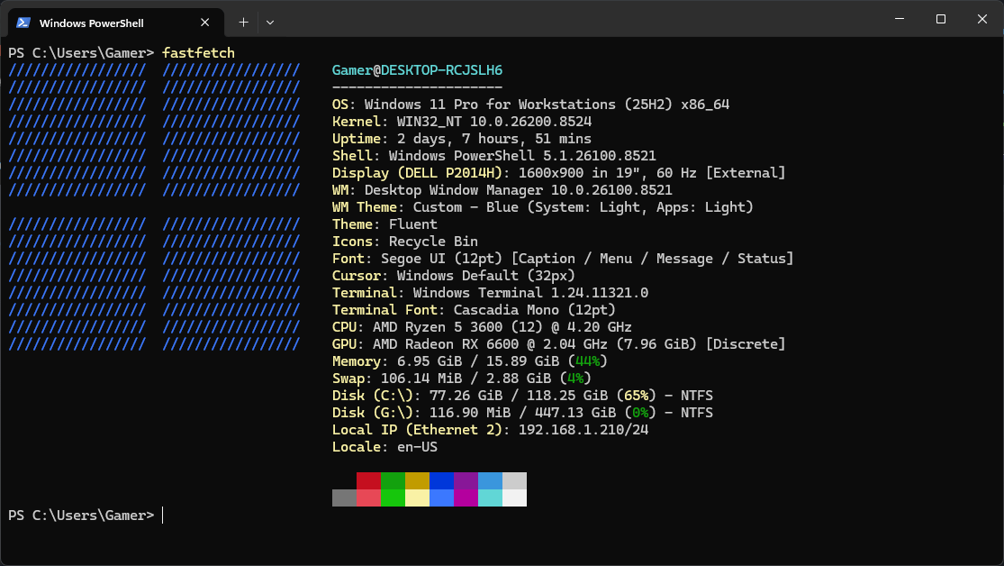The image size is (1004, 566).
Task: Click the PowerShell icon on the tab
Action: [x=23, y=23]
